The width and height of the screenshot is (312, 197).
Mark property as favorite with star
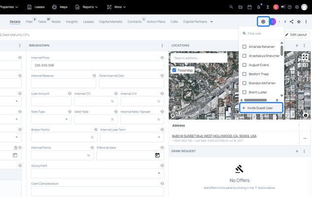(299, 22)
